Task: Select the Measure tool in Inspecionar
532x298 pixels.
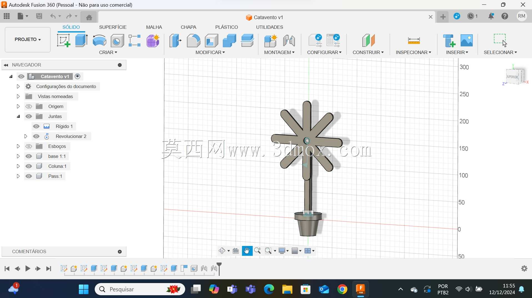Action: 414,40
